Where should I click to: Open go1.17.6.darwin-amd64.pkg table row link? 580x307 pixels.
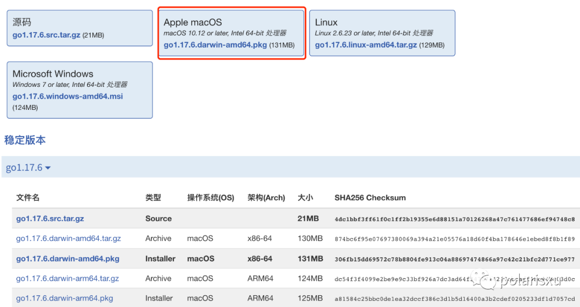68,259
